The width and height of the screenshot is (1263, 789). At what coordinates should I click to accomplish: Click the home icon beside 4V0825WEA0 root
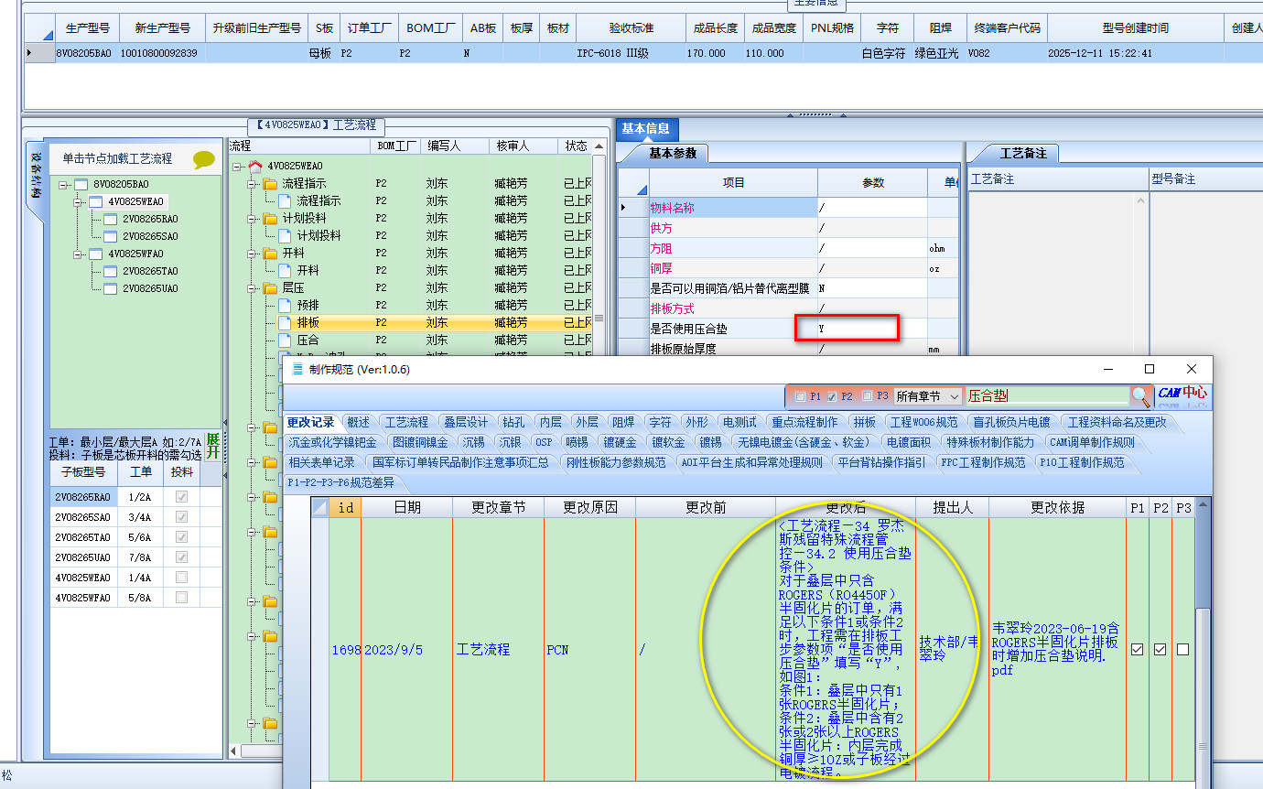coord(255,166)
